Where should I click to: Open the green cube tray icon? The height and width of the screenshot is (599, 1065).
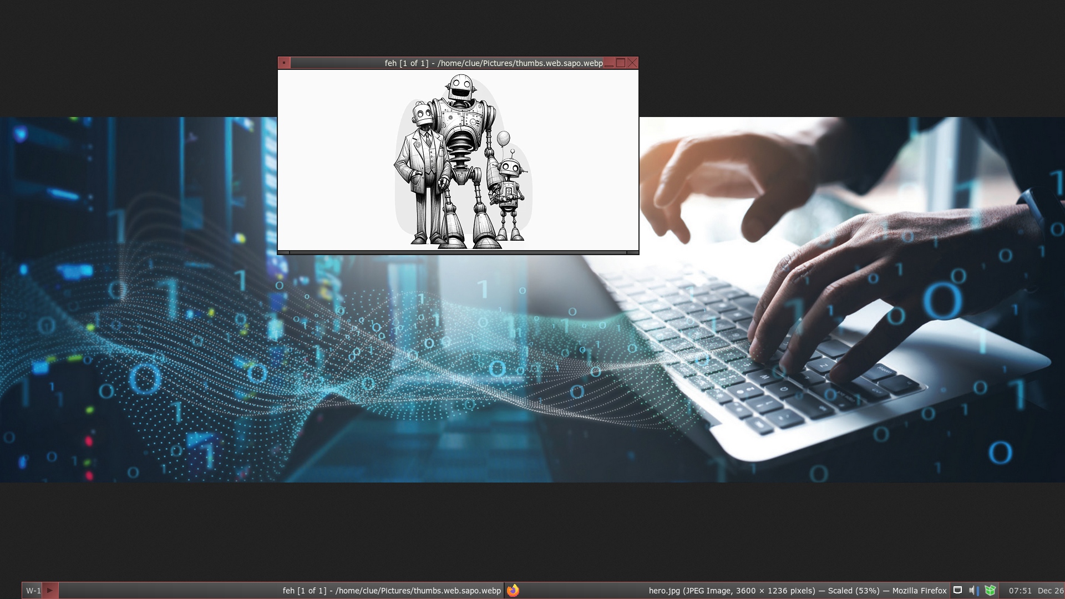click(x=990, y=590)
